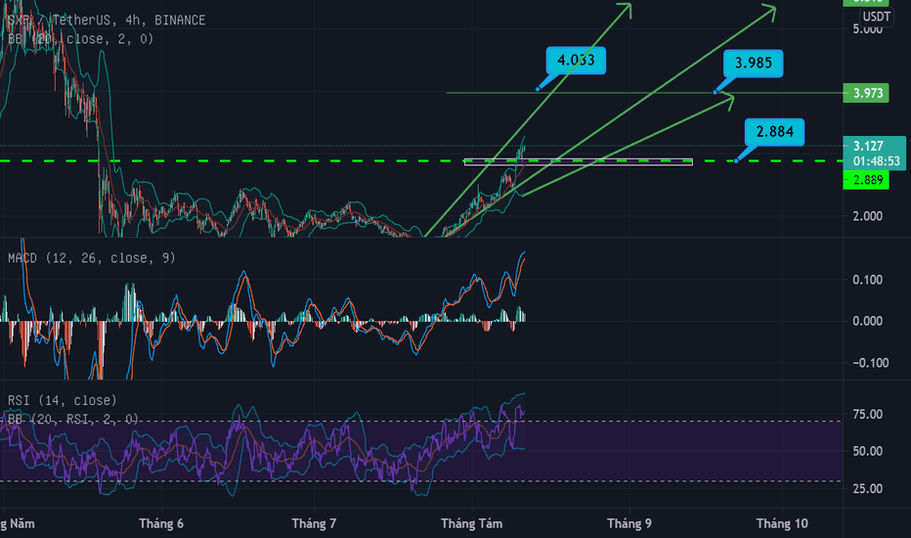Click the 3.973 horizontal line price tag
911x538 pixels.
(866, 93)
